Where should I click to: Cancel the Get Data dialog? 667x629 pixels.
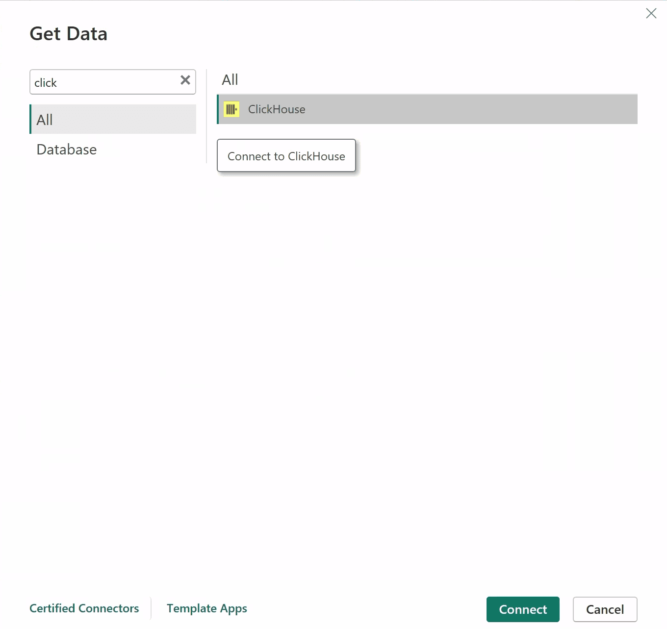pos(605,609)
